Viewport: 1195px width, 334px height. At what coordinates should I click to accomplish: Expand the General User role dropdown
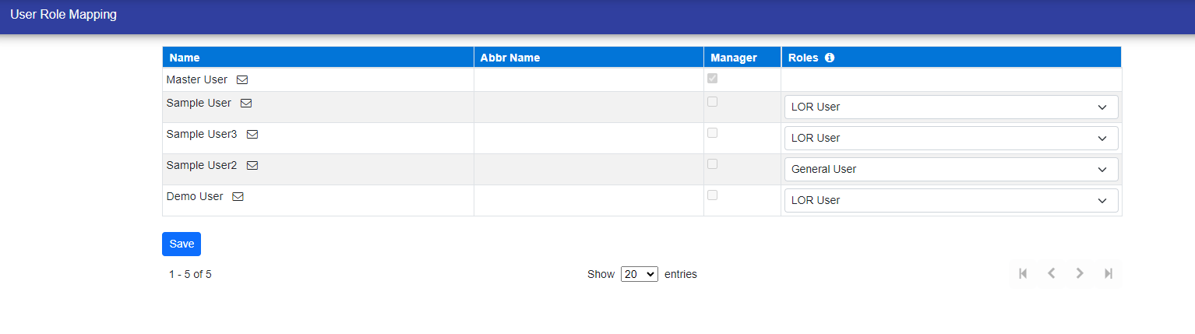950,170
